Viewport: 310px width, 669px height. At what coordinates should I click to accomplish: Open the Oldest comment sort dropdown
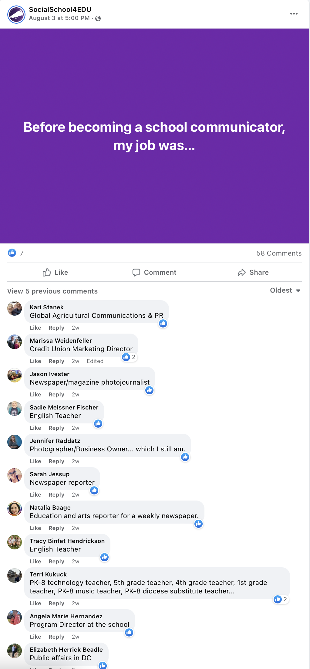285,290
